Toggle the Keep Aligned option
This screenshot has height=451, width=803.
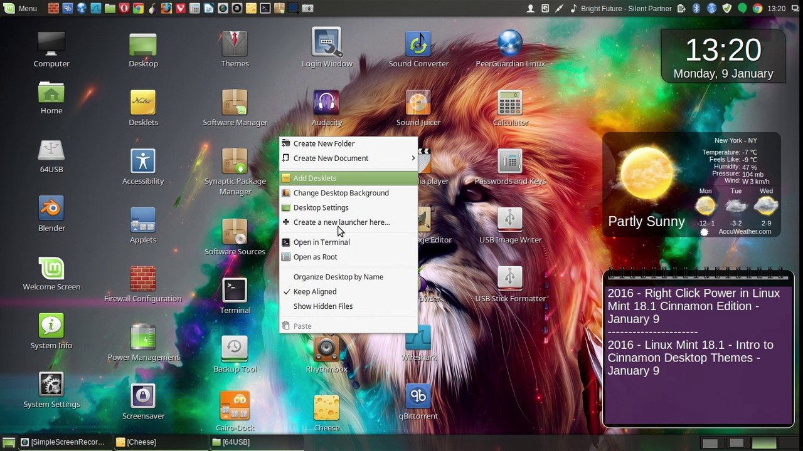(x=315, y=292)
